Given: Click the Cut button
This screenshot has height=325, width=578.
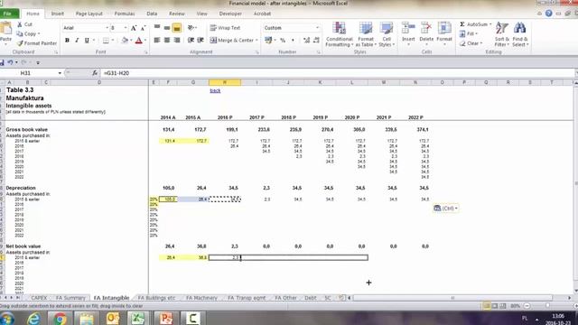Looking at the screenshot, I should click(x=25, y=24).
